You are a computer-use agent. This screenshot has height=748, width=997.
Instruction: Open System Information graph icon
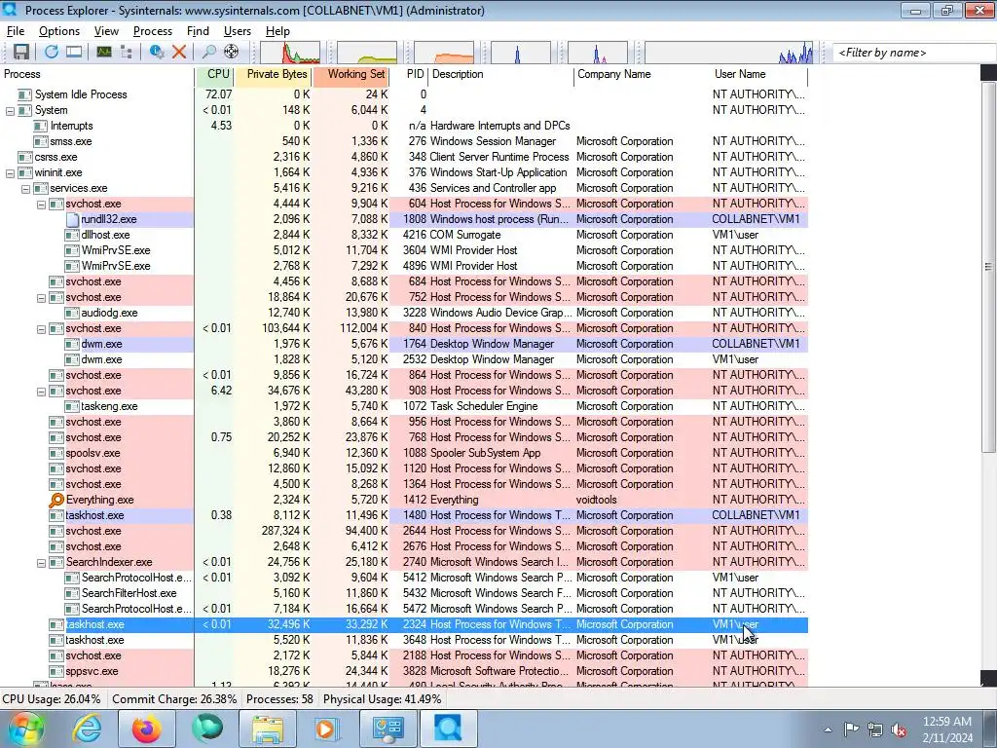(x=103, y=53)
